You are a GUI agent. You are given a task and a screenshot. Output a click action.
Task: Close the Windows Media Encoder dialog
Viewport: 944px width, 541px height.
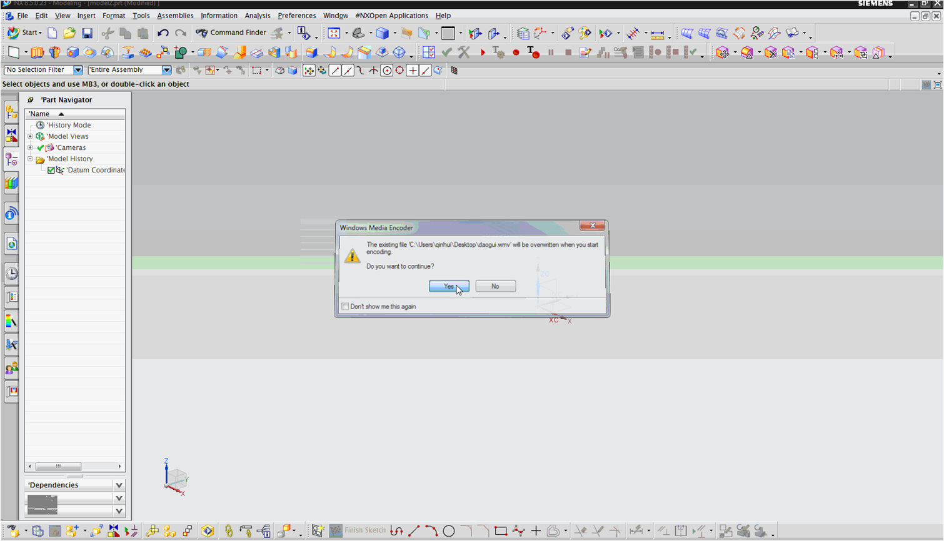pos(592,226)
